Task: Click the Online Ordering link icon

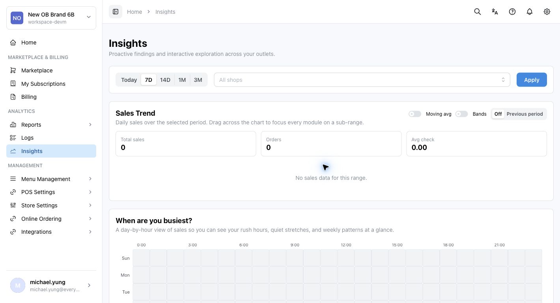Action: click(13, 219)
